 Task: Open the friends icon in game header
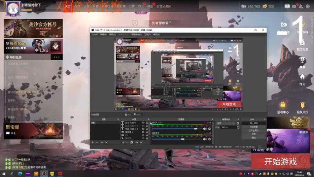301,6
